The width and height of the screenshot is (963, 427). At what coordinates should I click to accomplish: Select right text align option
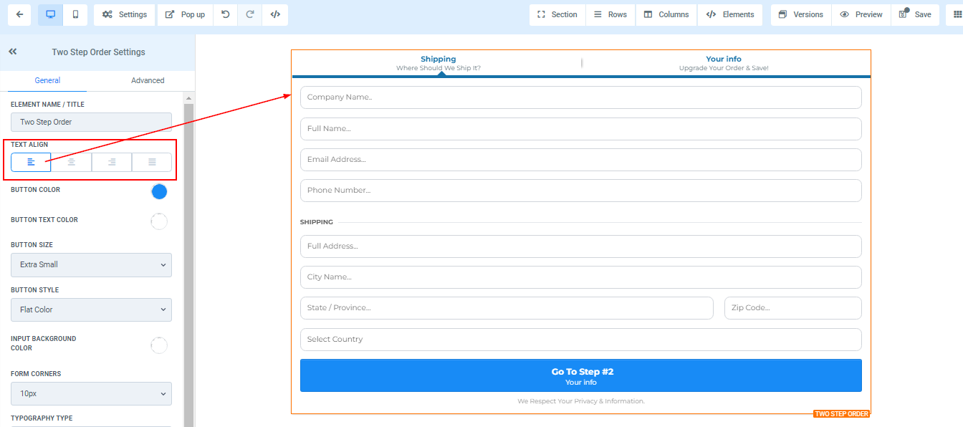click(112, 163)
